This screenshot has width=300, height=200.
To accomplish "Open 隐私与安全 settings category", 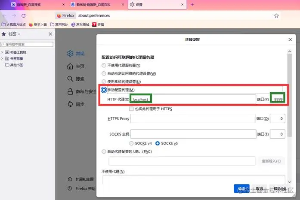I will [82, 91].
